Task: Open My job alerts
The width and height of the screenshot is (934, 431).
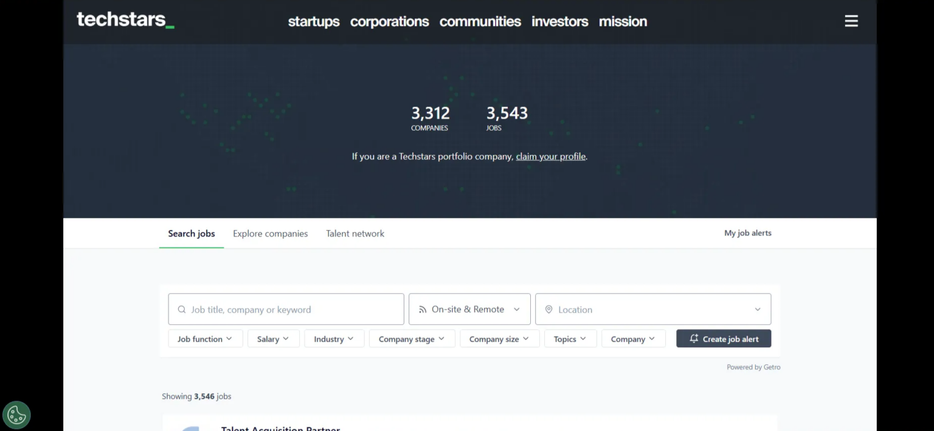Action: click(747, 232)
